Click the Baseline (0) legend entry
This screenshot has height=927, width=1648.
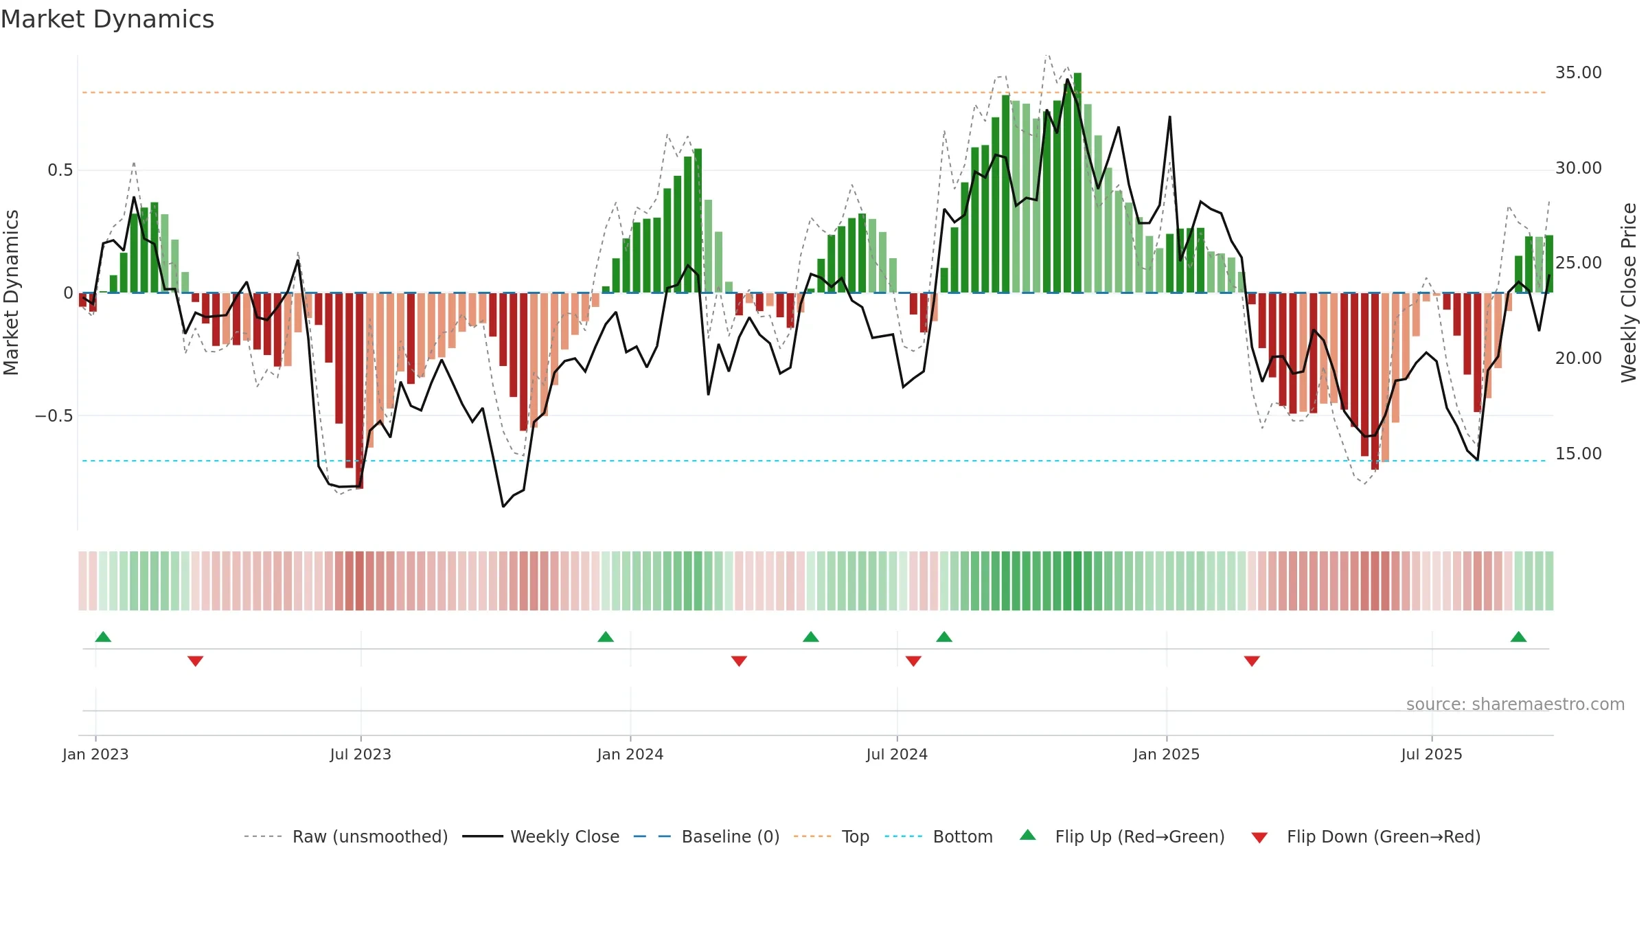(707, 836)
